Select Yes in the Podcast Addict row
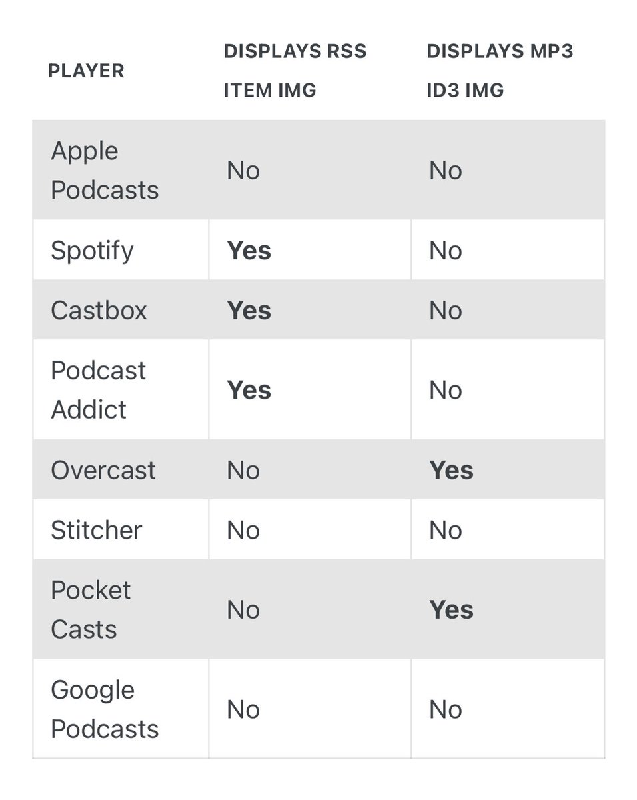This screenshot has height=800, width=637. (249, 390)
